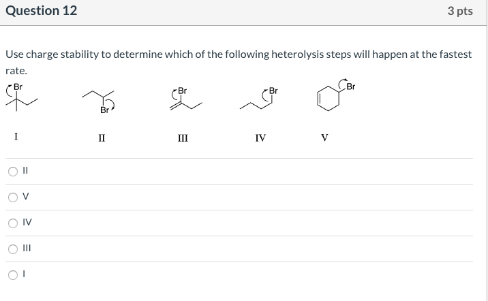Click the 3 pts score label
The height and width of the screenshot is (301, 488).
(x=460, y=11)
